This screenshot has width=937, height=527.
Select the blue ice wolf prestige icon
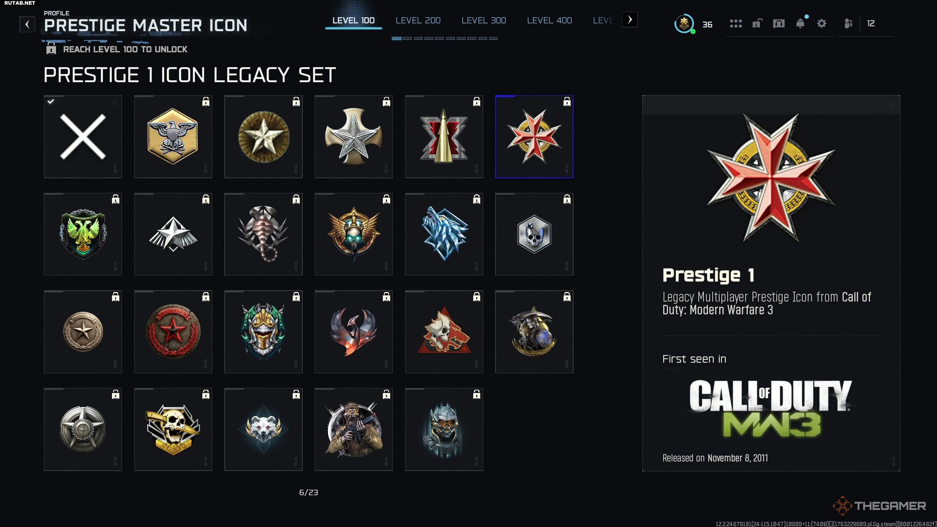pos(444,234)
